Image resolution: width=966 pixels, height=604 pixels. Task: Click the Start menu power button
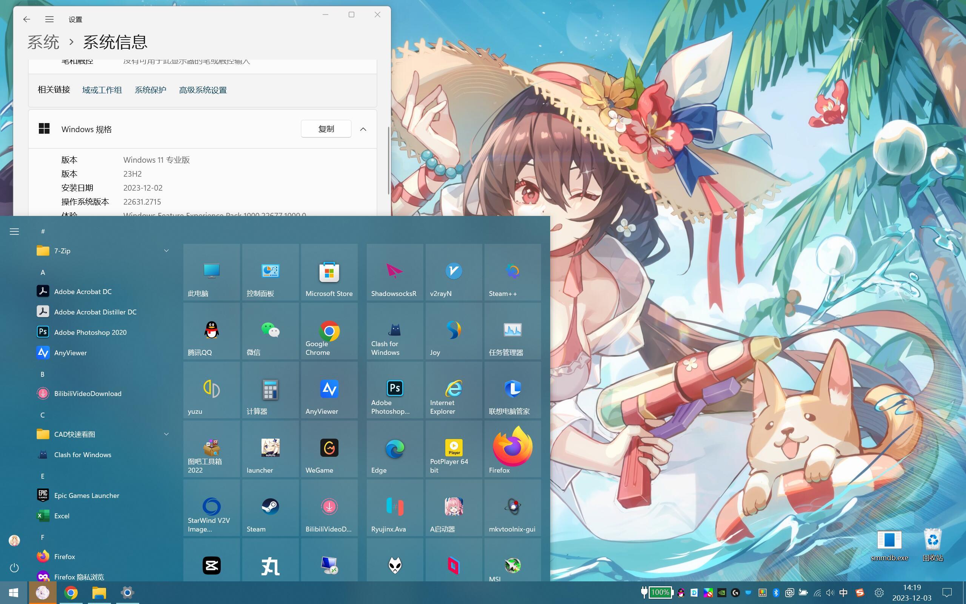point(14,568)
